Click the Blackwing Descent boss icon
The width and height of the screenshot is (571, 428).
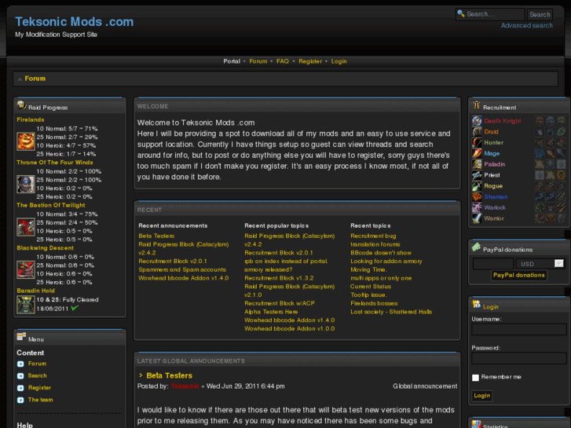click(26, 270)
